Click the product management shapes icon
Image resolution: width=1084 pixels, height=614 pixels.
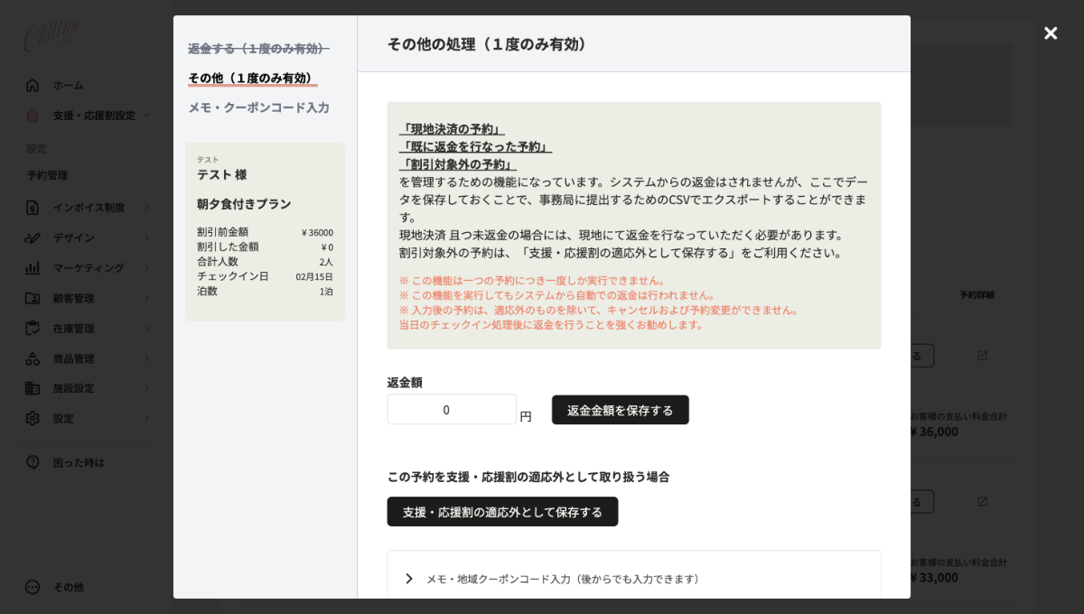tap(33, 358)
